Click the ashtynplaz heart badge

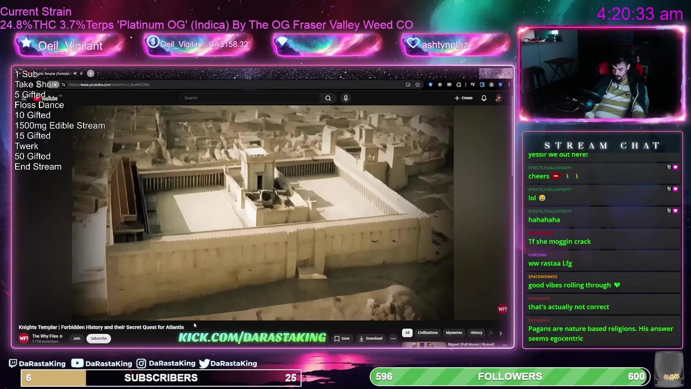456,45
